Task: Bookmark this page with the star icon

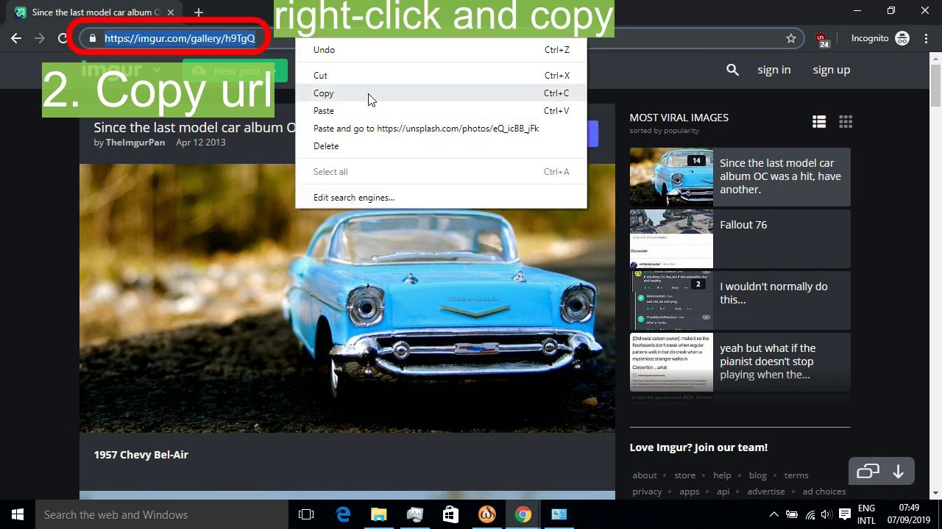Action: click(791, 38)
